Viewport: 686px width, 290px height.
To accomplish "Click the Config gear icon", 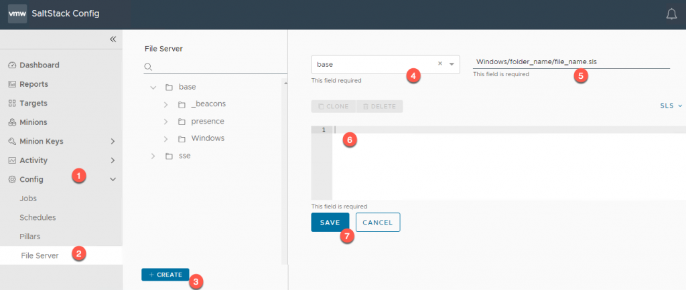I will 12,179.
